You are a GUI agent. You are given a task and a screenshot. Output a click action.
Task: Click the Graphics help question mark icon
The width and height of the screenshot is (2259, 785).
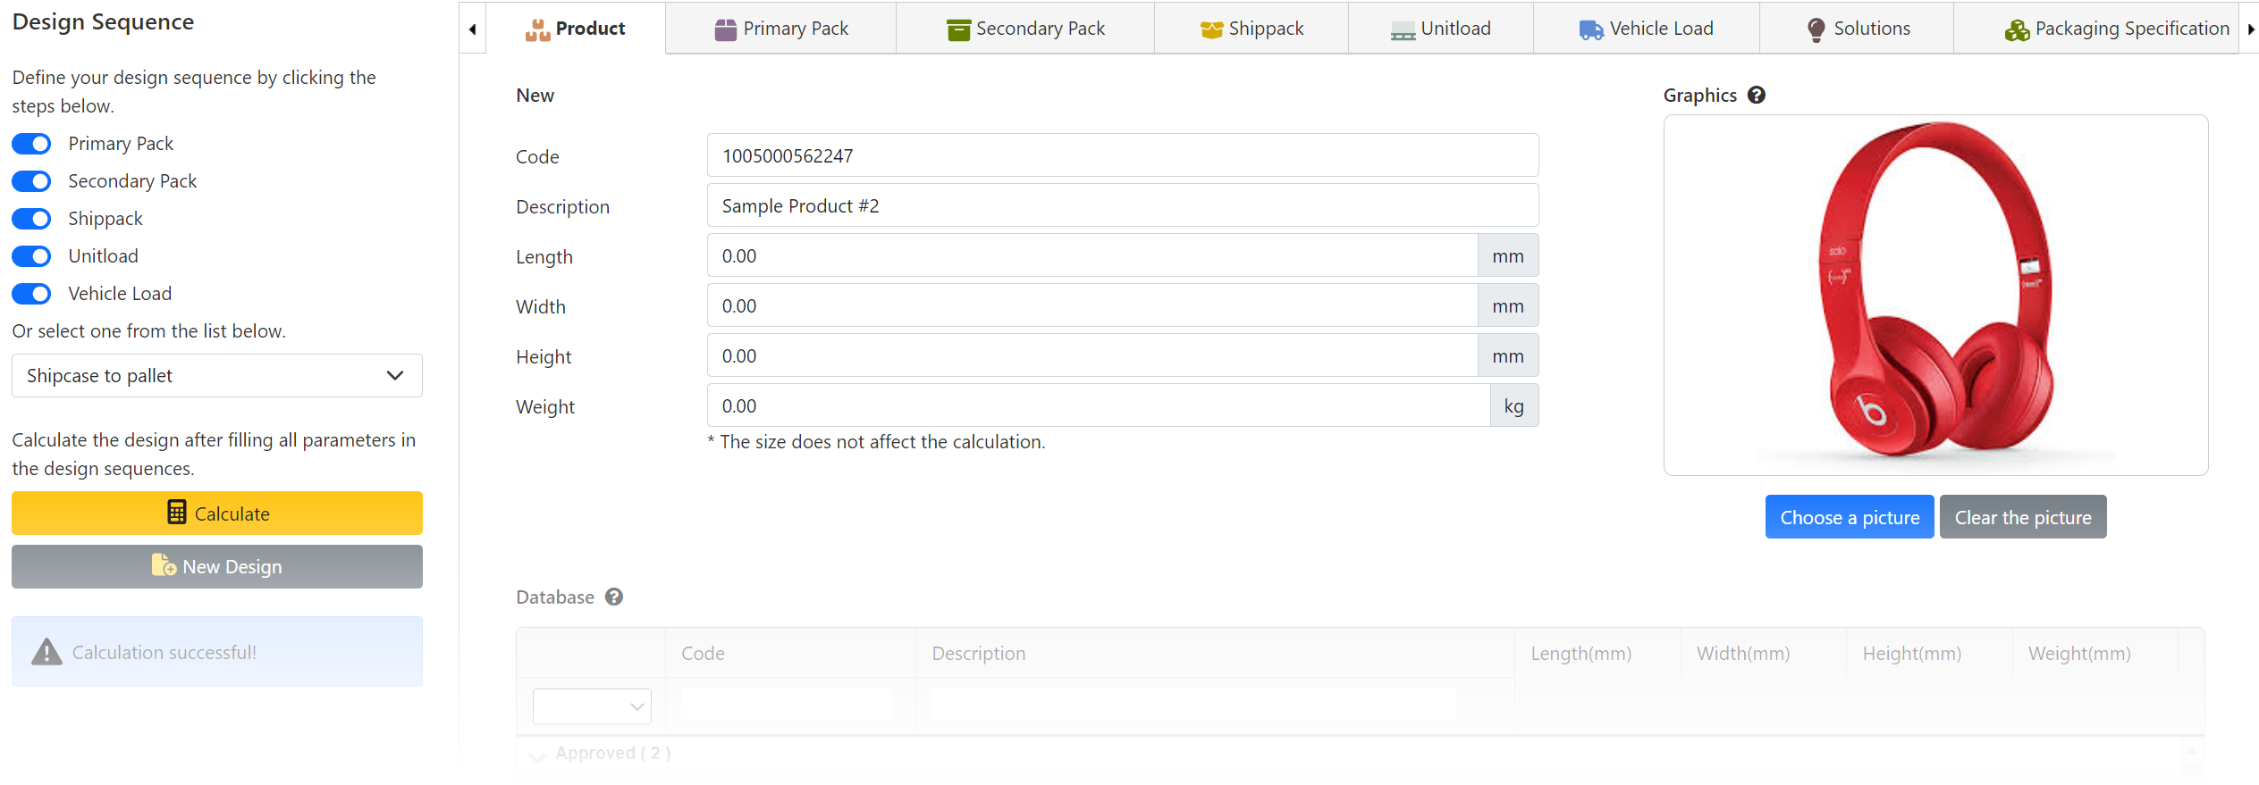pyautogui.click(x=1756, y=95)
